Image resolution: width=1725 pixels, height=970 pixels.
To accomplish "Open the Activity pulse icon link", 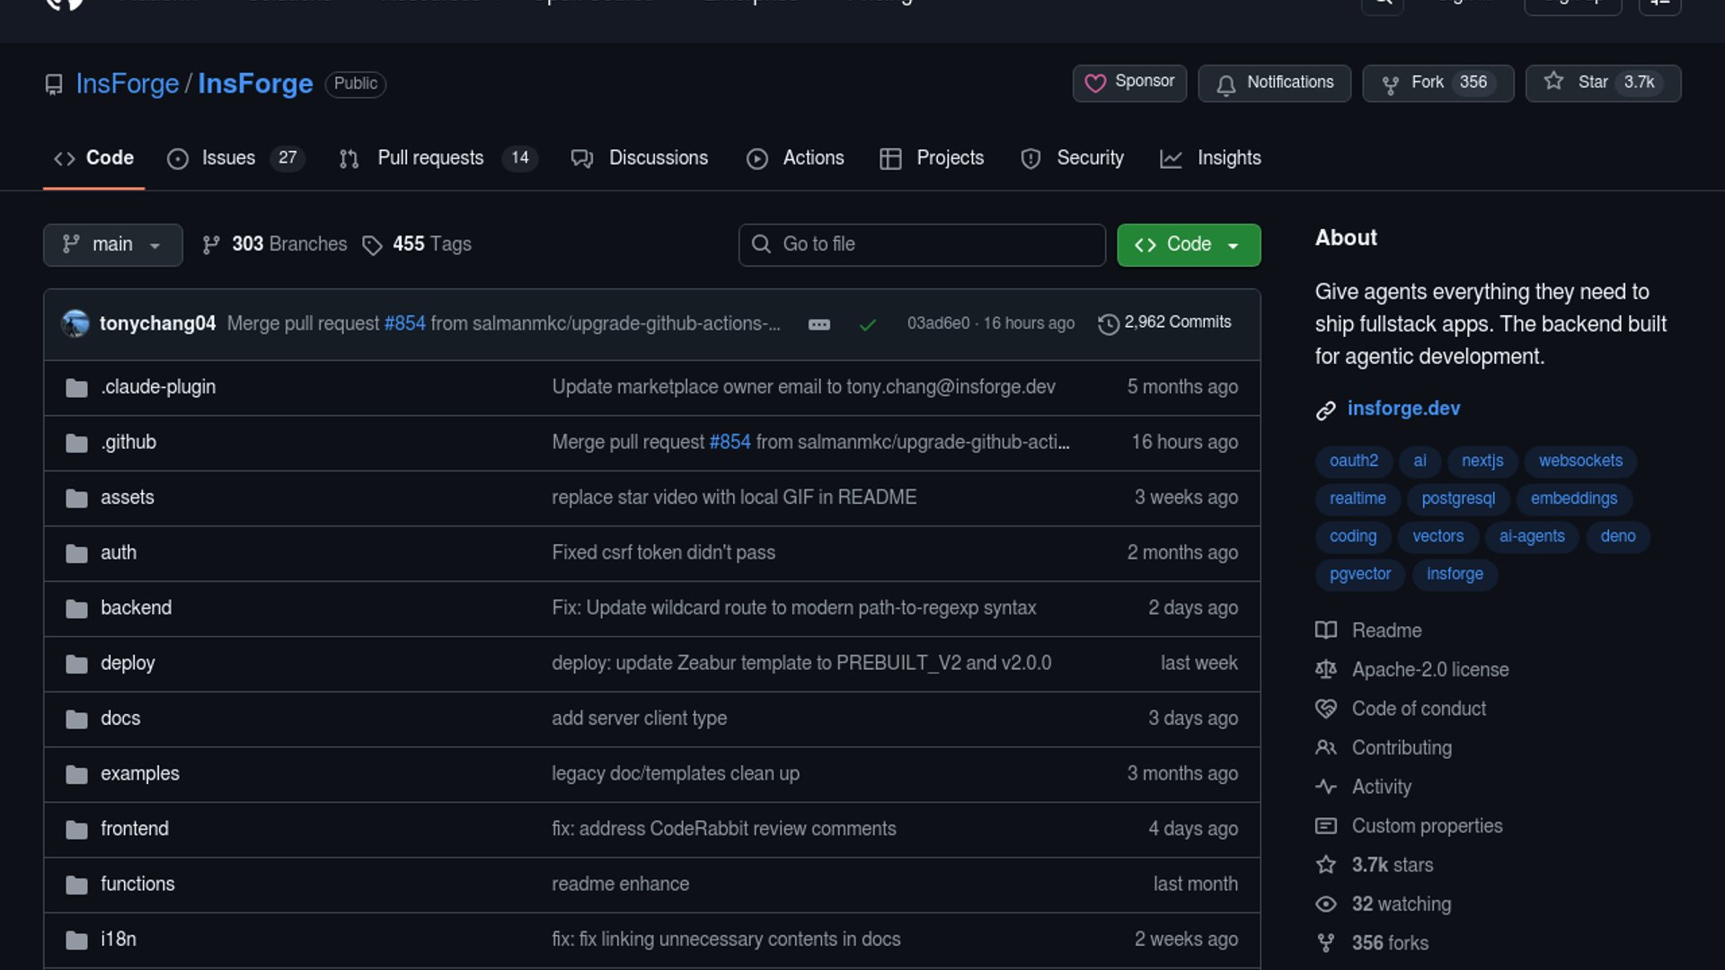I will coord(1325,787).
